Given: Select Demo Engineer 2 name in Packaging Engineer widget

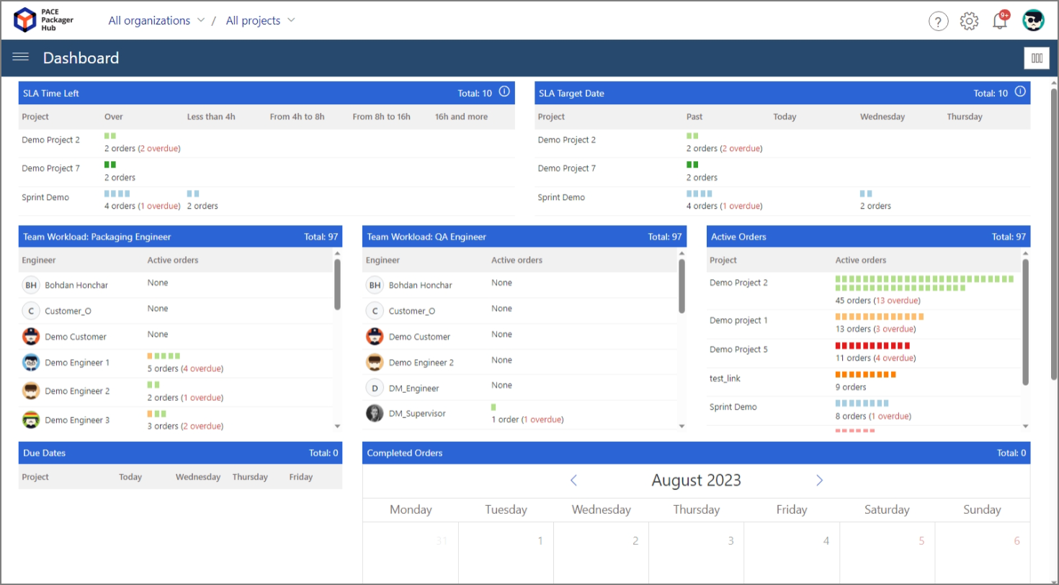Looking at the screenshot, I should [x=77, y=391].
